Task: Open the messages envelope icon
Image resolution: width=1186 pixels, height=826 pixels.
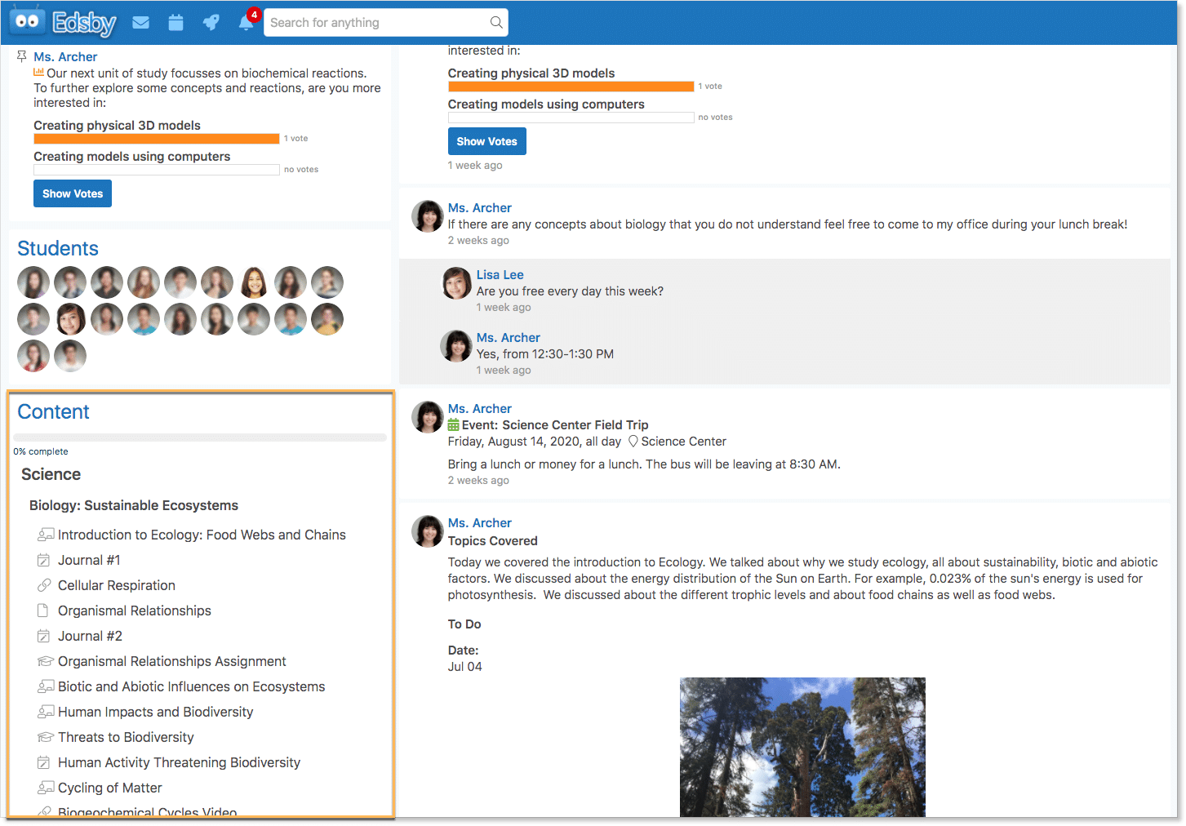Action: tap(140, 23)
